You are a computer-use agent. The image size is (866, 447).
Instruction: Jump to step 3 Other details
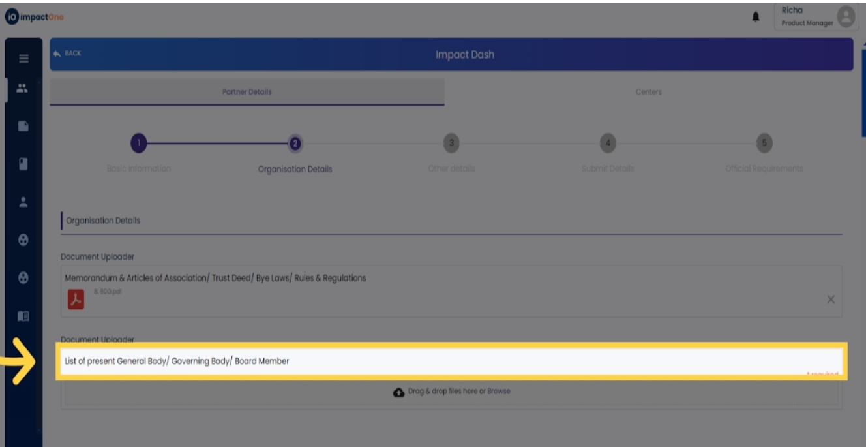point(451,144)
